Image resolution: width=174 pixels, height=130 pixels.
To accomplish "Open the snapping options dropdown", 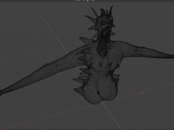I will click(x=90, y=1).
